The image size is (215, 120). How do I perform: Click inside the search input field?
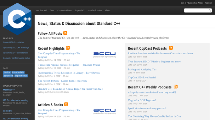click(x=196, y=11)
